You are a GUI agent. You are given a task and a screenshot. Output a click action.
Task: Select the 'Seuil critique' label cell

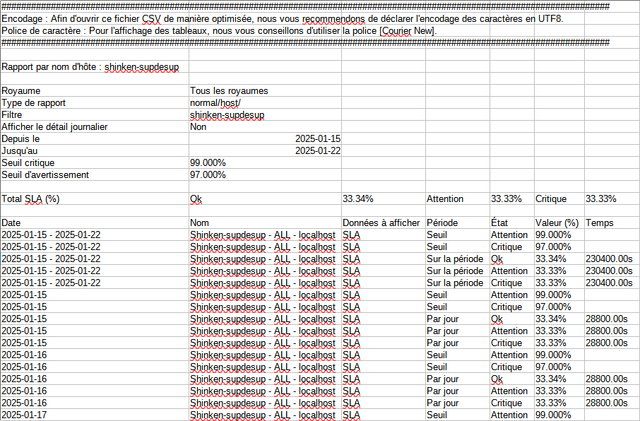click(28, 163)
